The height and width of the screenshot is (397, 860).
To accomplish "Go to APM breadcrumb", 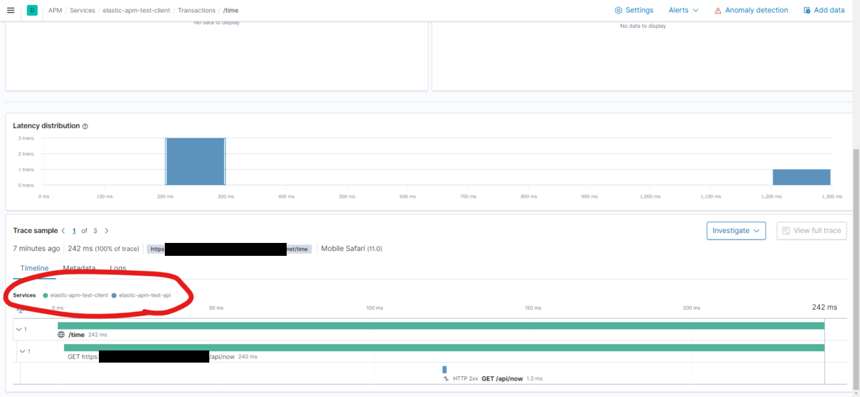I will click(55, 11).
